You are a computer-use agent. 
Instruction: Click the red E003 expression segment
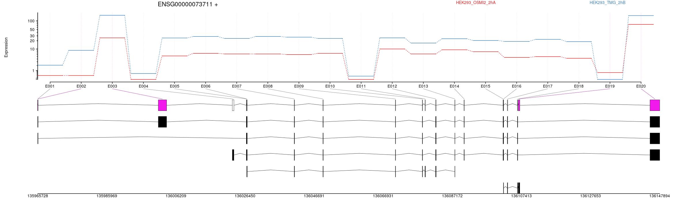click(112, 38)
